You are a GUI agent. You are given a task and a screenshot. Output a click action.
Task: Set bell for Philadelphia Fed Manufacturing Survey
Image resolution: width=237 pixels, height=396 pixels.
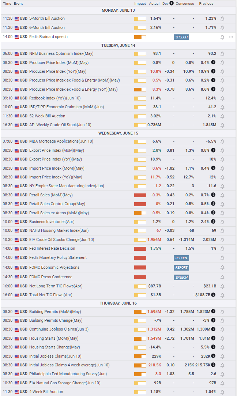click(222, 374)
